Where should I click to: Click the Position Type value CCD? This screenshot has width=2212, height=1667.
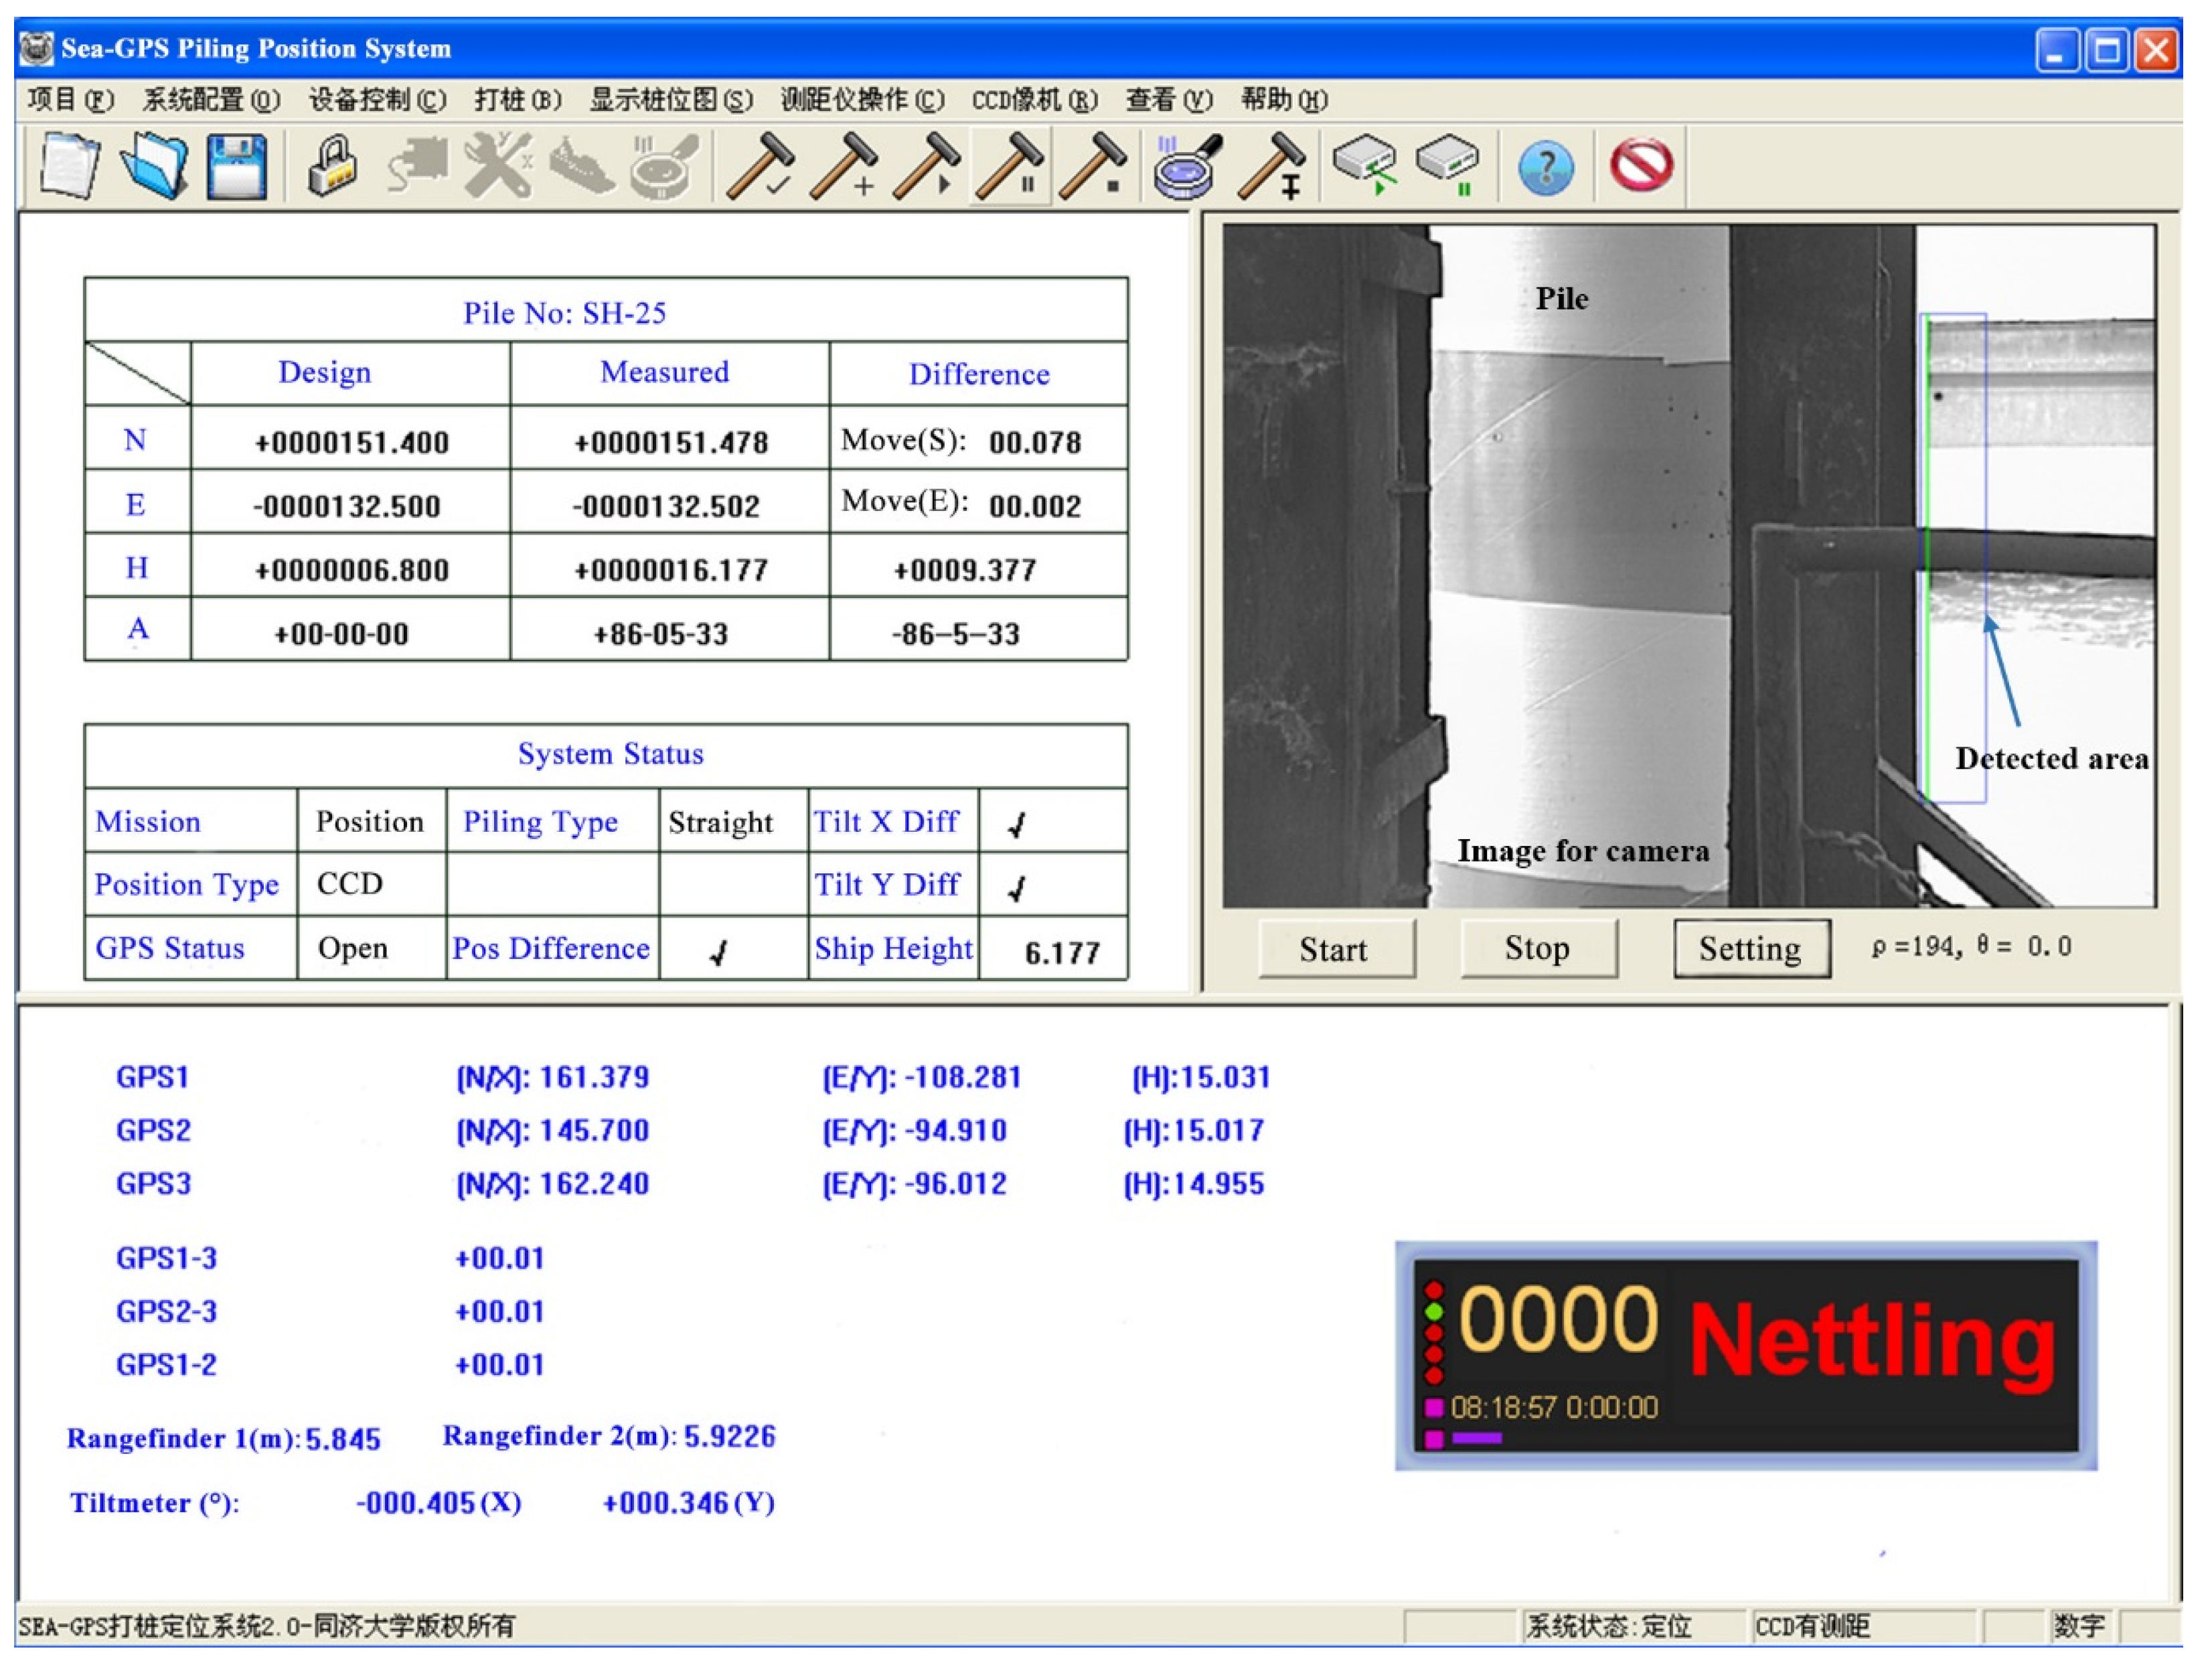(x=350, y=885)
